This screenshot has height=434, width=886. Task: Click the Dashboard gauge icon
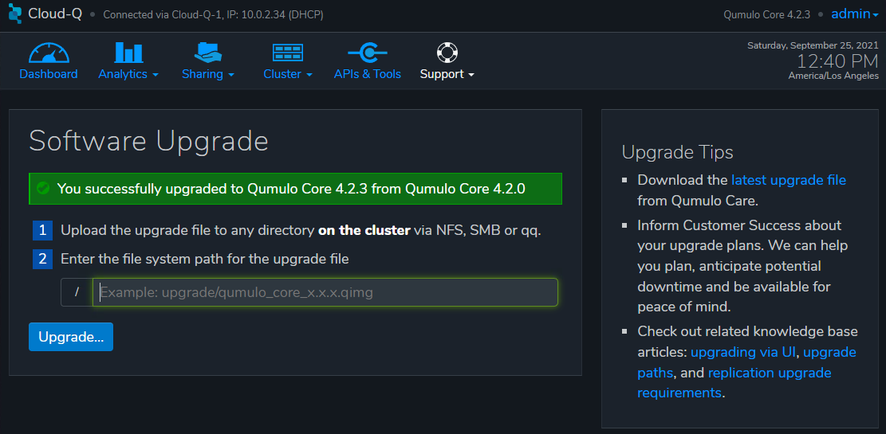[49, 53]
